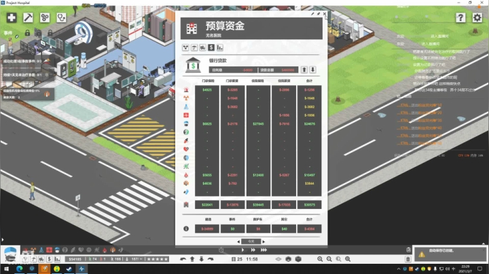Set game speed to fast forward

[253, 250]
